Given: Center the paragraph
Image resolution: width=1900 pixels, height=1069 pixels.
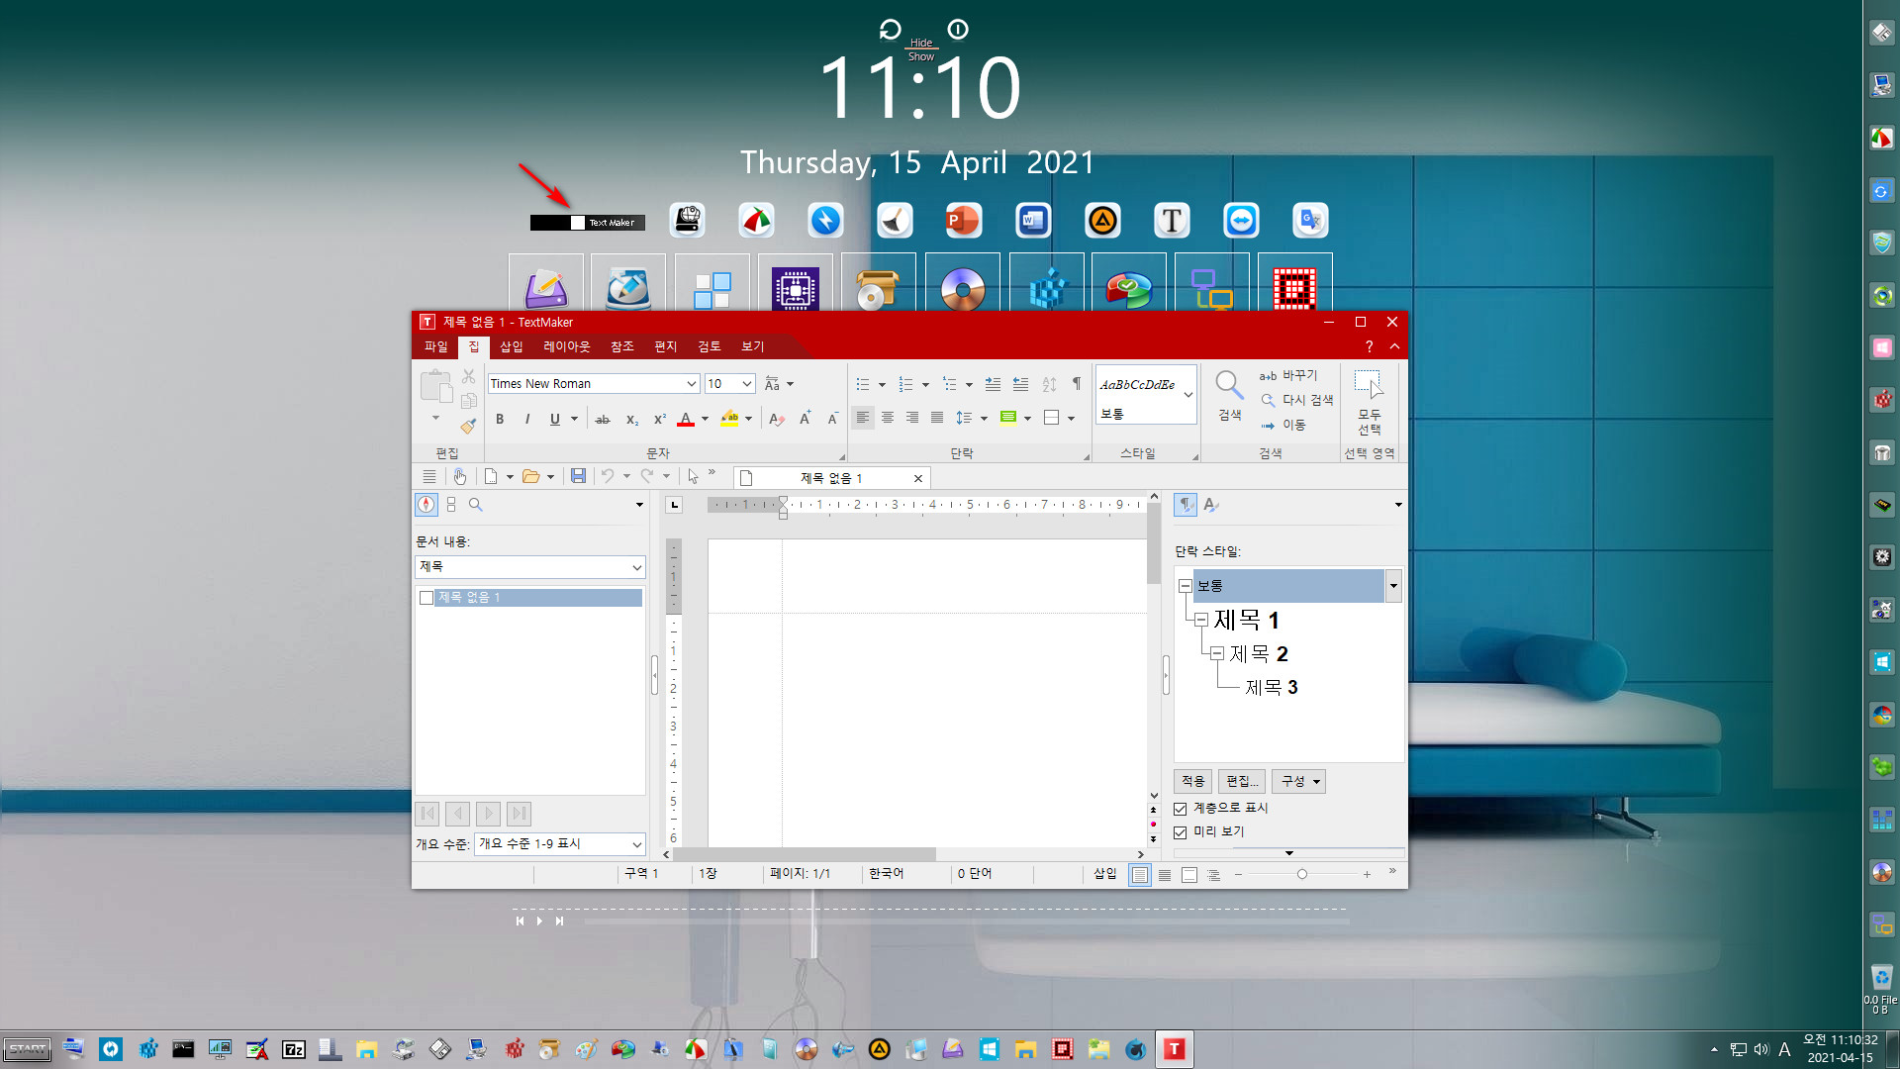Looking at the screenshot, I should (888, 418).
